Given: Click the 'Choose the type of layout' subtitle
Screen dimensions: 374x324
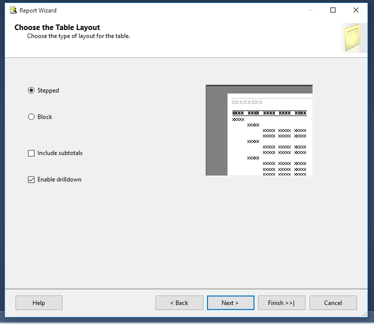Looking at the screenshot, I should pos(78,36).
